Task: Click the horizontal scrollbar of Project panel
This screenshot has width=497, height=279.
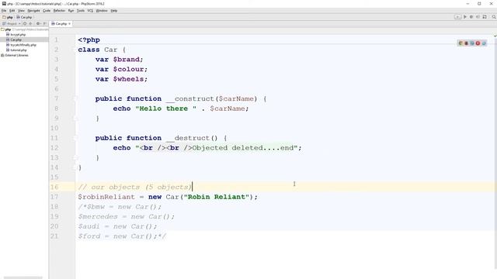Action: 23,277
